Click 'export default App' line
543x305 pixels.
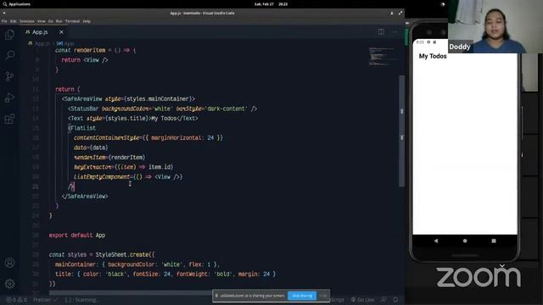77,236
